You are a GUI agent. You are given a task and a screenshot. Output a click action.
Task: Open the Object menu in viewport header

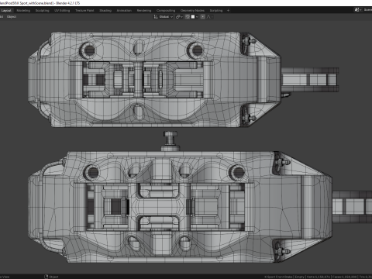tap(12, 17)
